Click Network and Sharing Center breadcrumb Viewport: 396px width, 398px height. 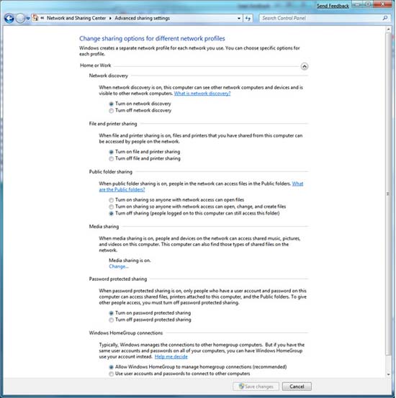pos(76,18)
